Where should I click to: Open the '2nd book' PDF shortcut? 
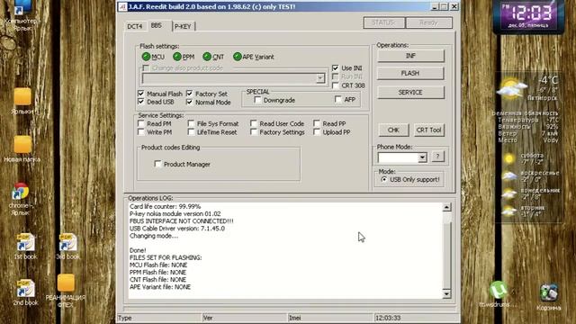pyautogui.click(x=25, y=289)
